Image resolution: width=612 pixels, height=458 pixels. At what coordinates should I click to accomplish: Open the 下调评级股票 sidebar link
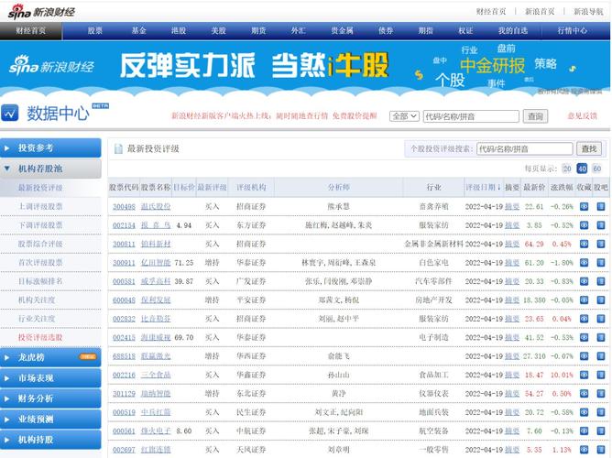pyautogui.click(x=40, y=225)
